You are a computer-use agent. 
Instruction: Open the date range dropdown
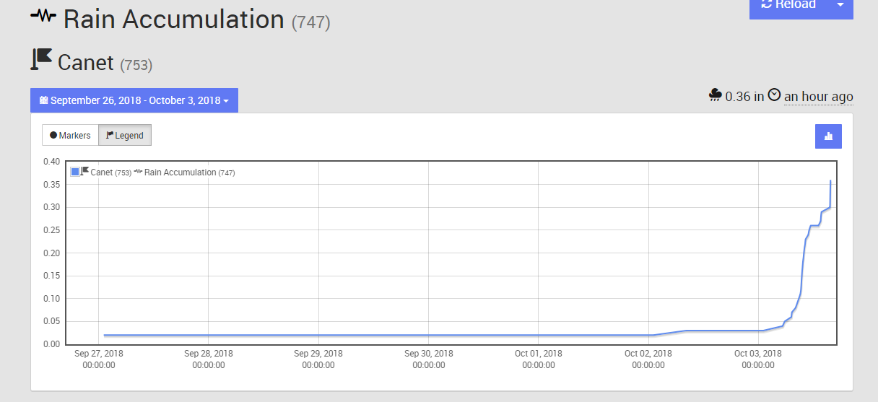[134, 100]
